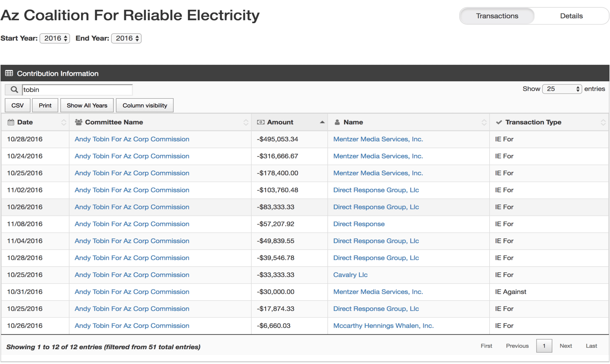
Task: Click the Showing 1 to 12 entries summary
Action: point(103,347)
